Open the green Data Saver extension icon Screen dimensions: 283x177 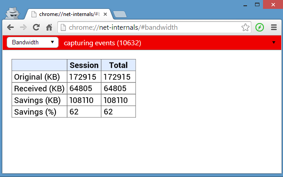(x=259, y=28)
